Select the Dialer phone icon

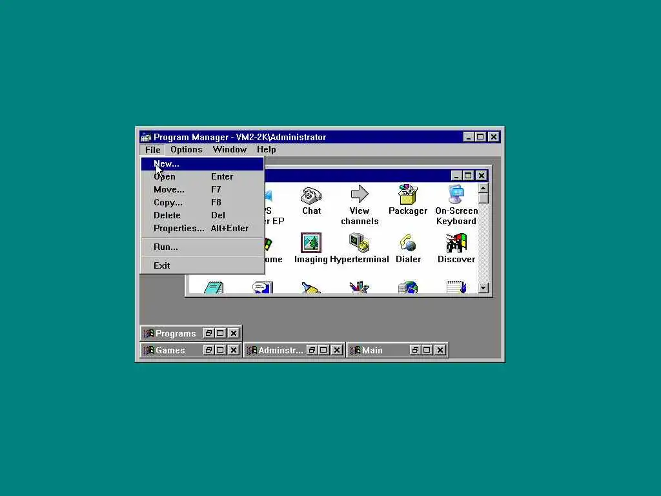408,243
